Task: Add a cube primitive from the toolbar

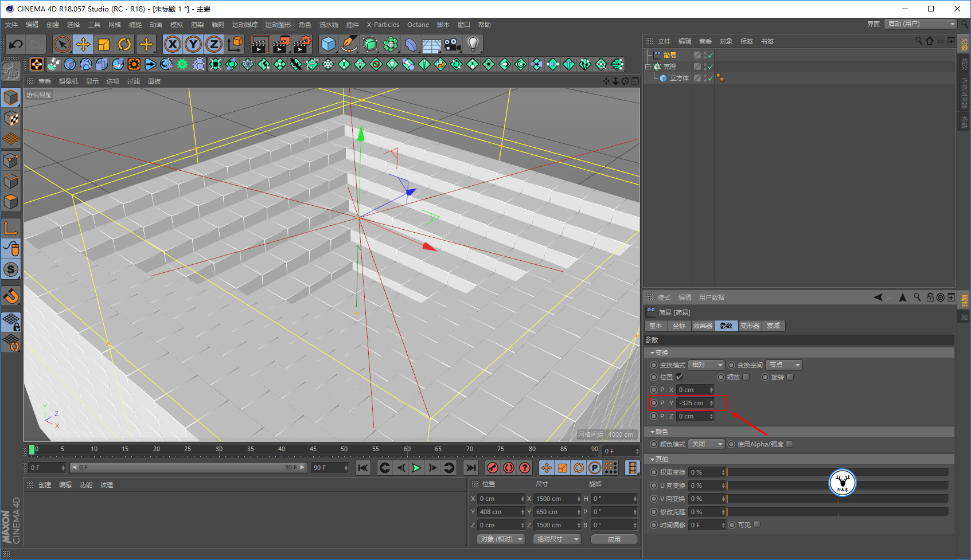Action: tap(328, 44)
